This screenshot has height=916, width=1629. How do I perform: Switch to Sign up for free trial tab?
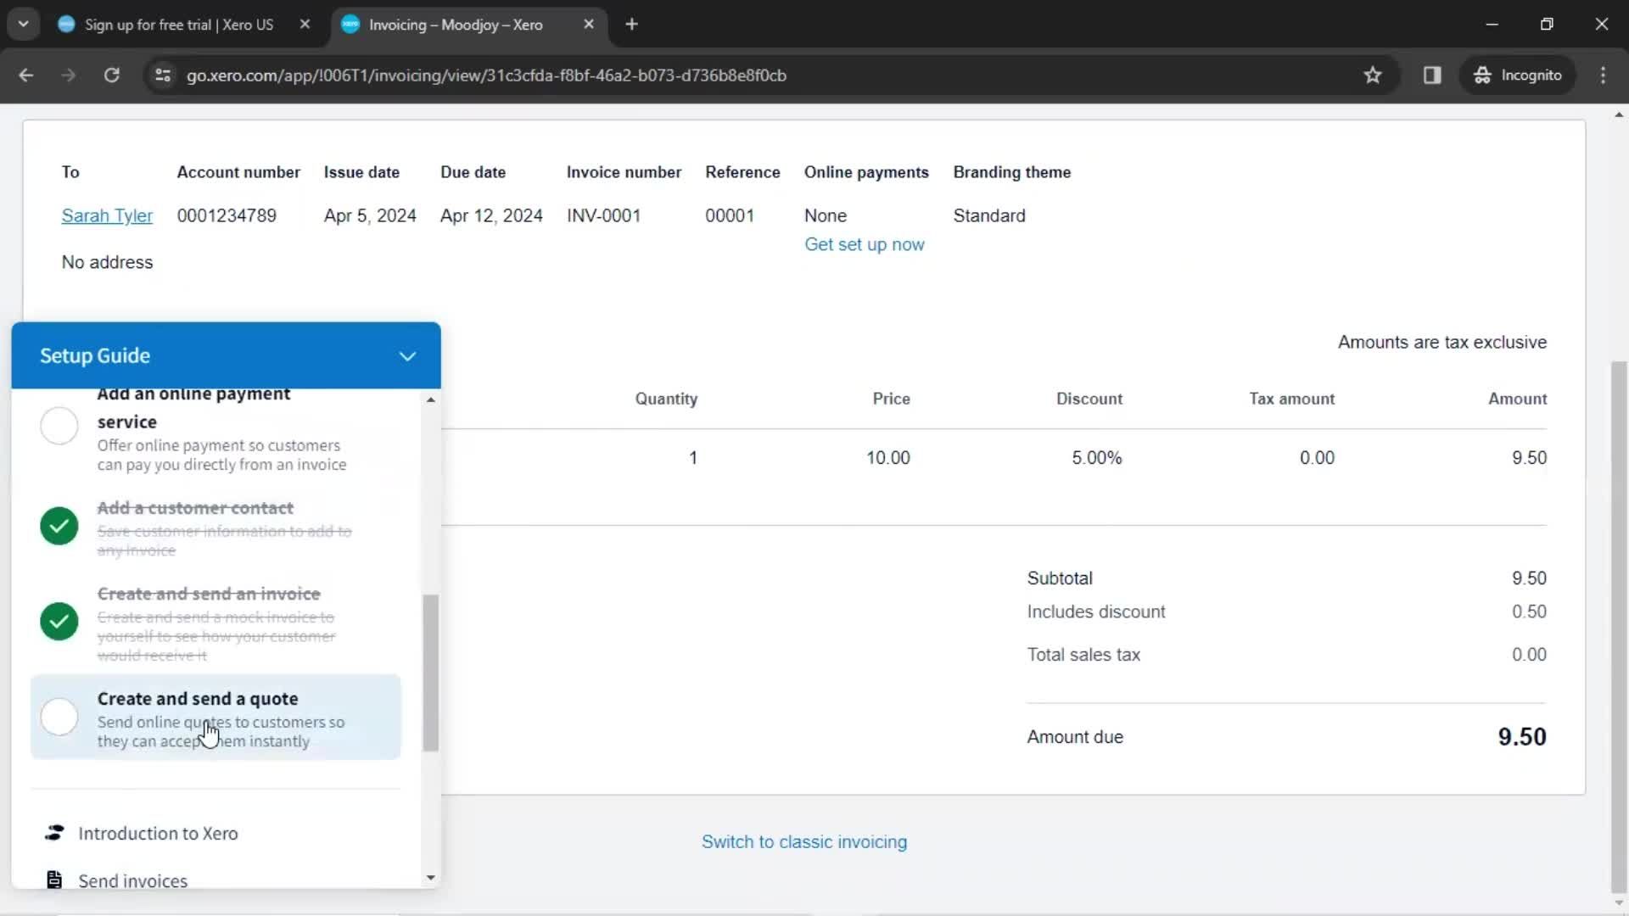(x=178, y=25)
